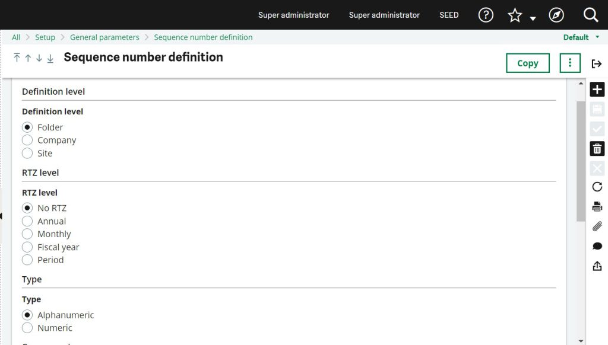Open online help with the question mark icon
608x345 pixels.
click(485, 15)
